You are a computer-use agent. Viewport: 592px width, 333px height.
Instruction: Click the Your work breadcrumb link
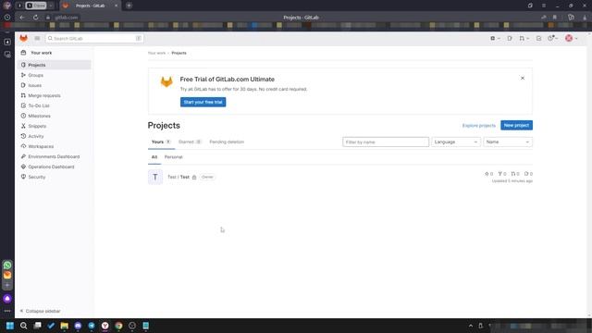coord(156,54)
